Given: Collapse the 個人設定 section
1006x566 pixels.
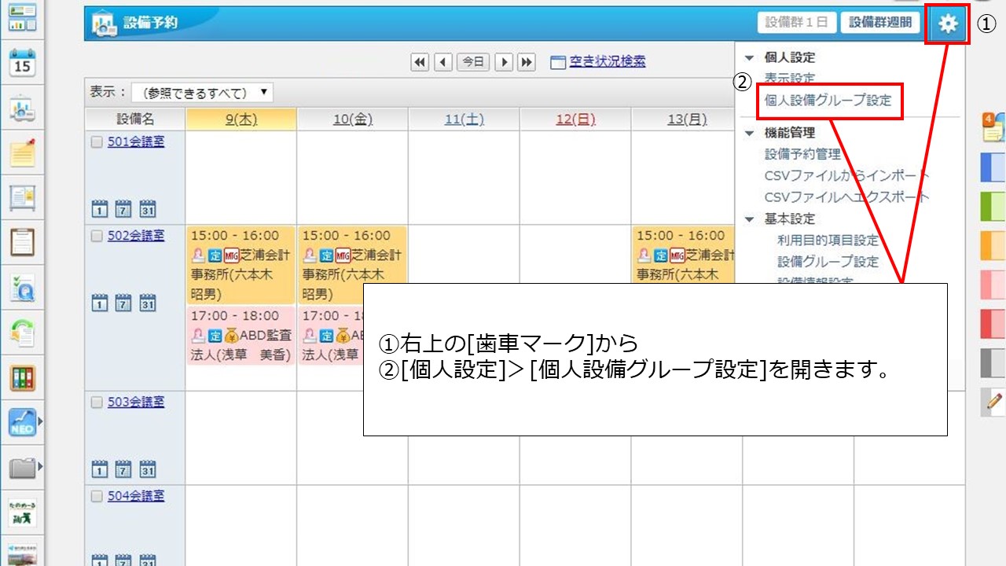Looking at the screenshot, I should 749,57.
